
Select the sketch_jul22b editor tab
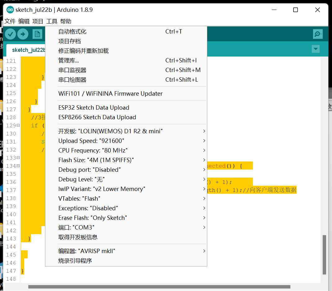[26, 50]
